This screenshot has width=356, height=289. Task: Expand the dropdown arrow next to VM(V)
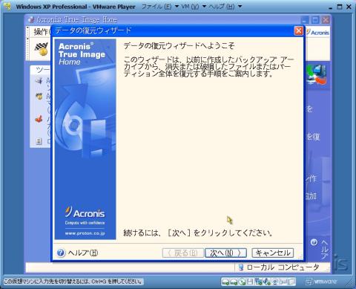coord(204,7)
